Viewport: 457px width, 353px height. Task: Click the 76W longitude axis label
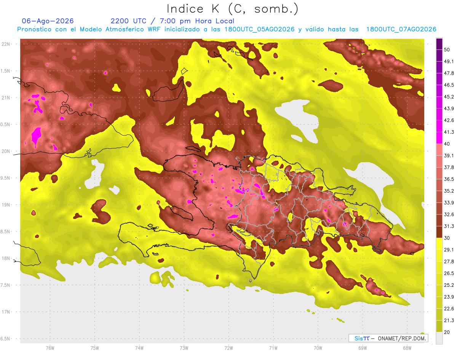50,348
